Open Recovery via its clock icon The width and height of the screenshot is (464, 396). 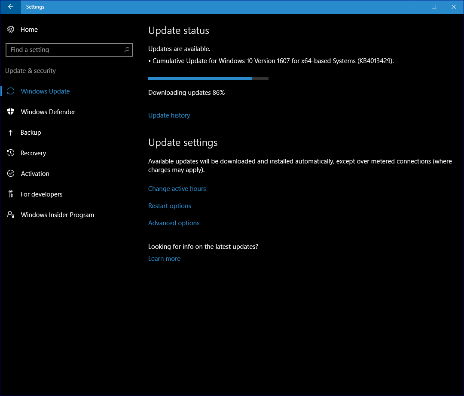tap(11, 153)
